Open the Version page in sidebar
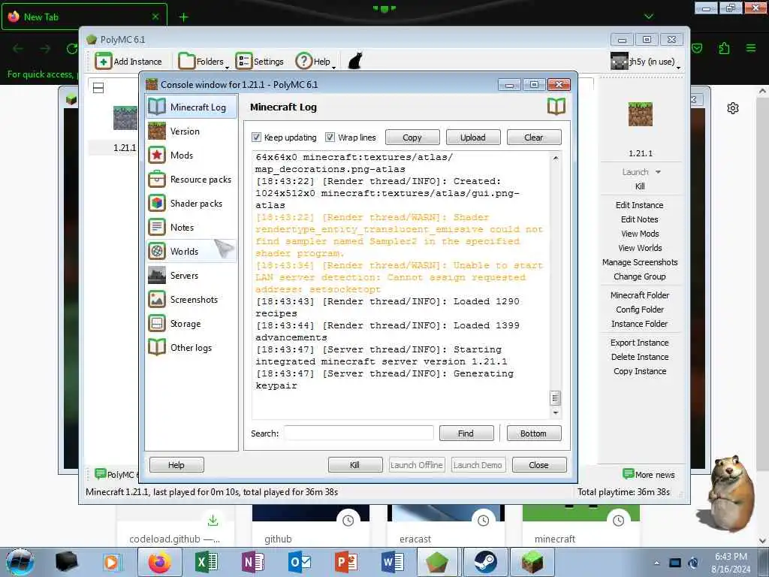The image size is (769, 577). point(191,131)
